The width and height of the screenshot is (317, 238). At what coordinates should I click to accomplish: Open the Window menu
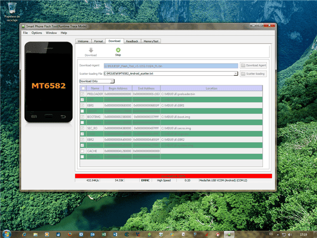pos(51,33)
